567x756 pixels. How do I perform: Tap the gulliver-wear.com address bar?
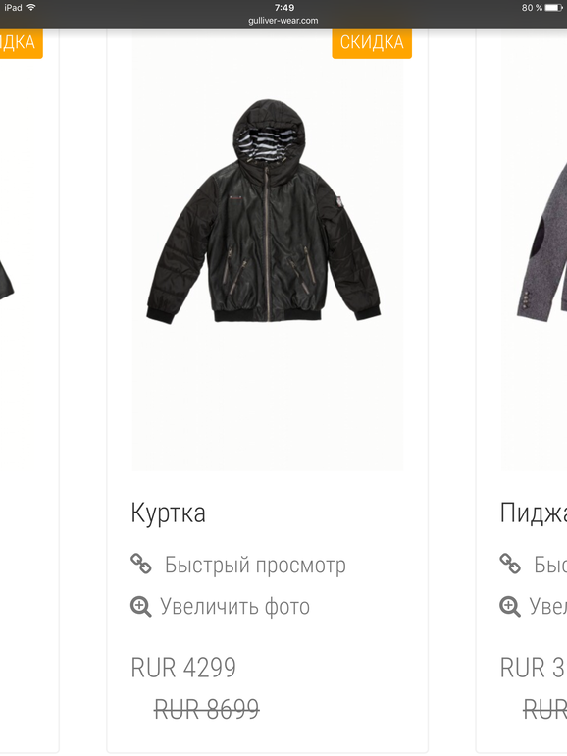(x=283, y=21)
